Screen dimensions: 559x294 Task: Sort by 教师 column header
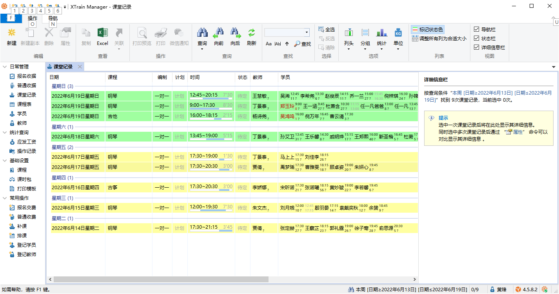[264, 77]
